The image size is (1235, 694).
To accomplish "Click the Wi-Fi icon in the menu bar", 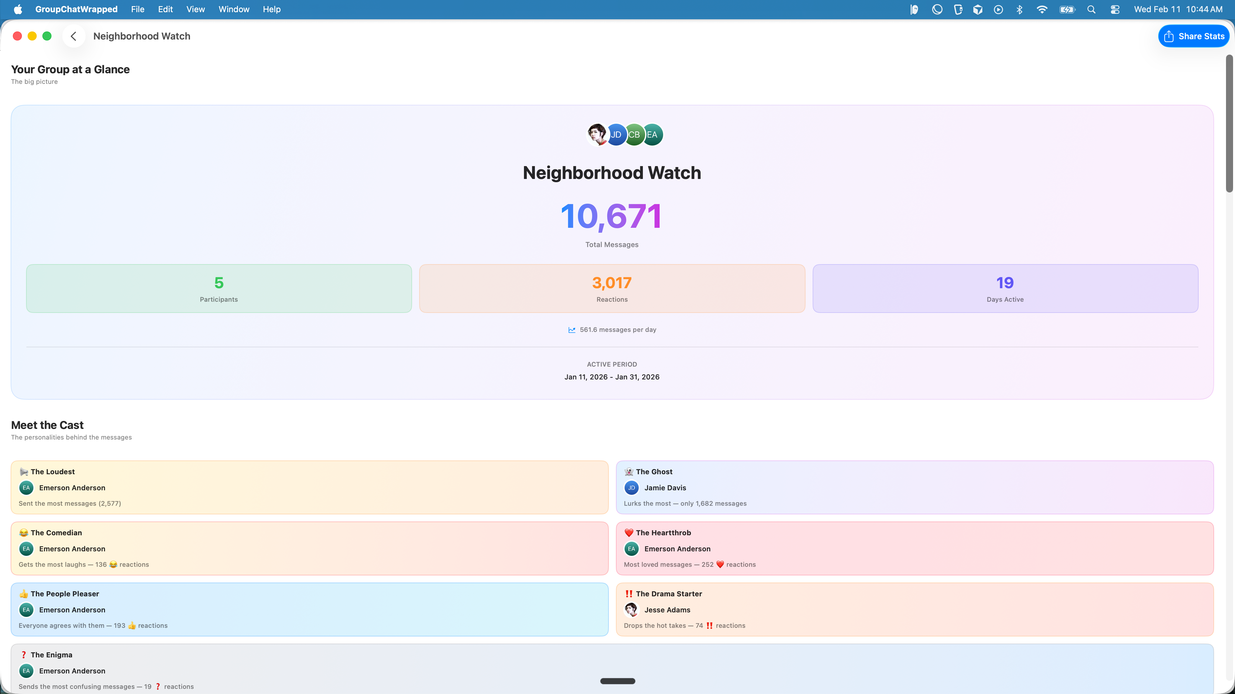I will [x=1042, y=9].
